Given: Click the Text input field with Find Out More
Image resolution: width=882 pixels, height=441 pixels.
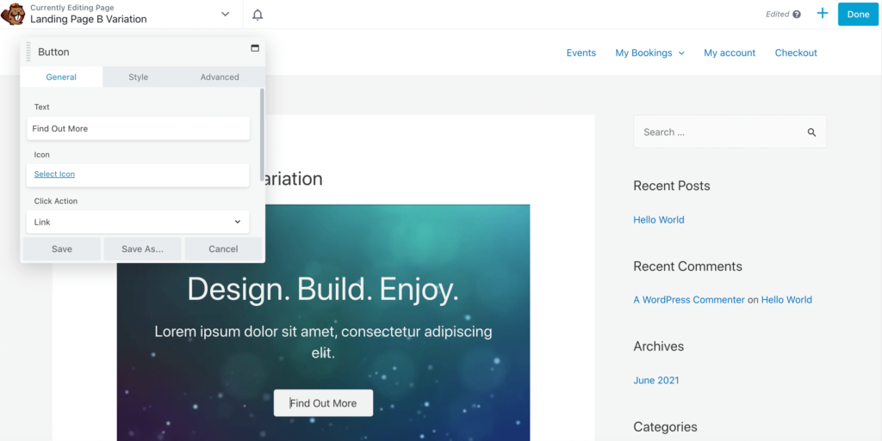Looking at the screenshot, I should (139, 128).
